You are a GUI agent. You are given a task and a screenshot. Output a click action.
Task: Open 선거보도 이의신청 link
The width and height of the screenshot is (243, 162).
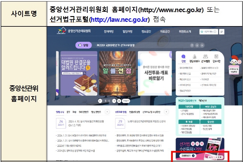click(x=208, y=85)
